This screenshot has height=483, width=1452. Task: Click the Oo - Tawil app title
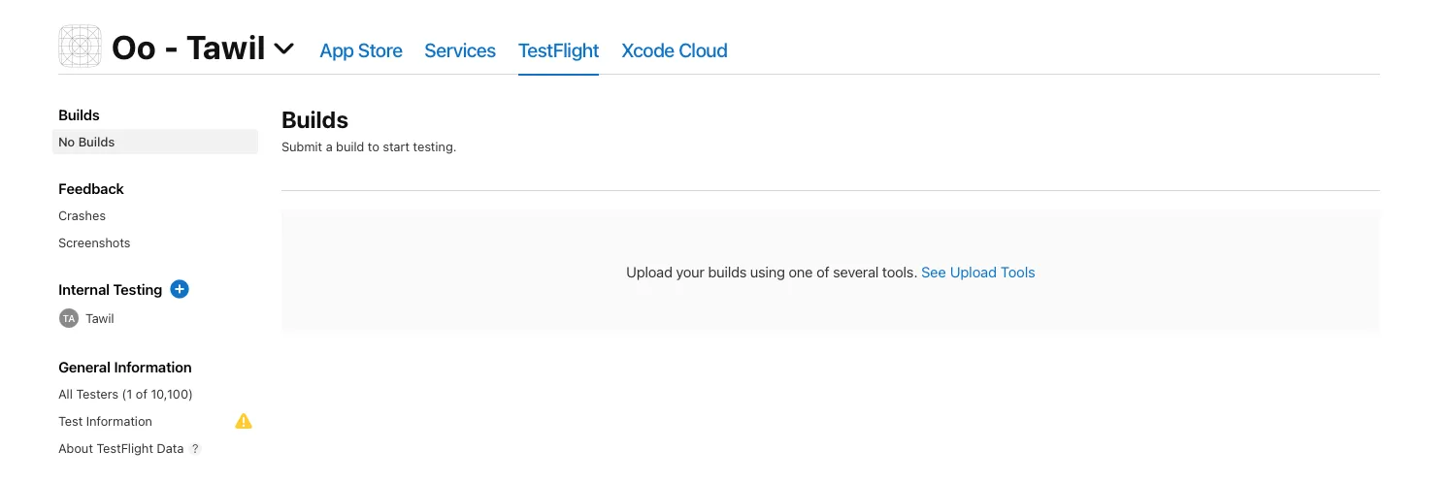click(188, 48)
